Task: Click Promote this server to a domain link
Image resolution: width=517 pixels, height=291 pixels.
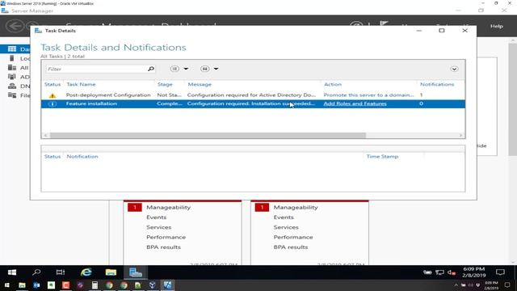Action: click(x=368, y=95)
